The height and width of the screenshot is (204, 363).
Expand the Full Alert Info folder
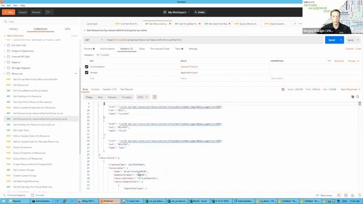[5, 45]
